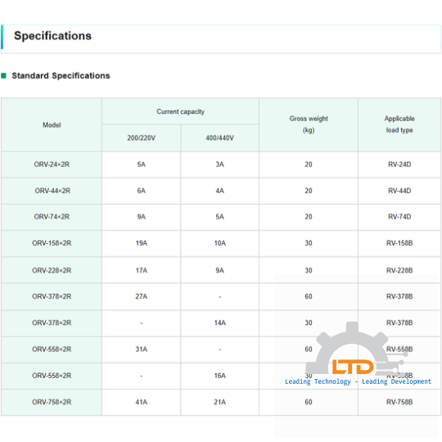Select gross weight "60" in the 31A row

pyautogui.click(x=309, y=350)
